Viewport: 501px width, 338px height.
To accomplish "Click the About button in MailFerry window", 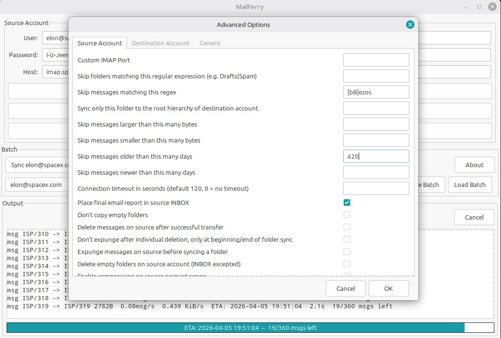I will pos(474,165).
